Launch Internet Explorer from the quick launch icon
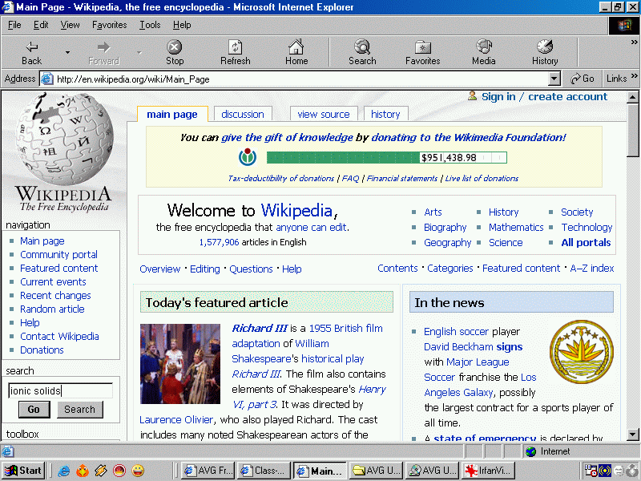The width and height of the screenshot is (641, 481). pyautogui.click(x=64, y=471)
